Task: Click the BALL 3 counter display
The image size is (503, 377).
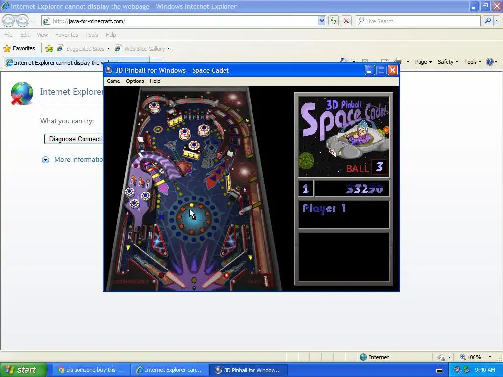Action: pyautogui.click(x=365, y=168)
